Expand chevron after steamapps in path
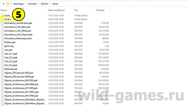The height and width of the screenshot is (106, 189). (26, 4)
